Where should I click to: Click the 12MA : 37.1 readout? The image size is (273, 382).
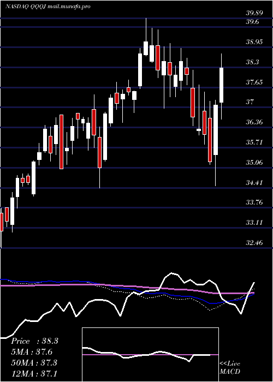click(x=34, y=373)
